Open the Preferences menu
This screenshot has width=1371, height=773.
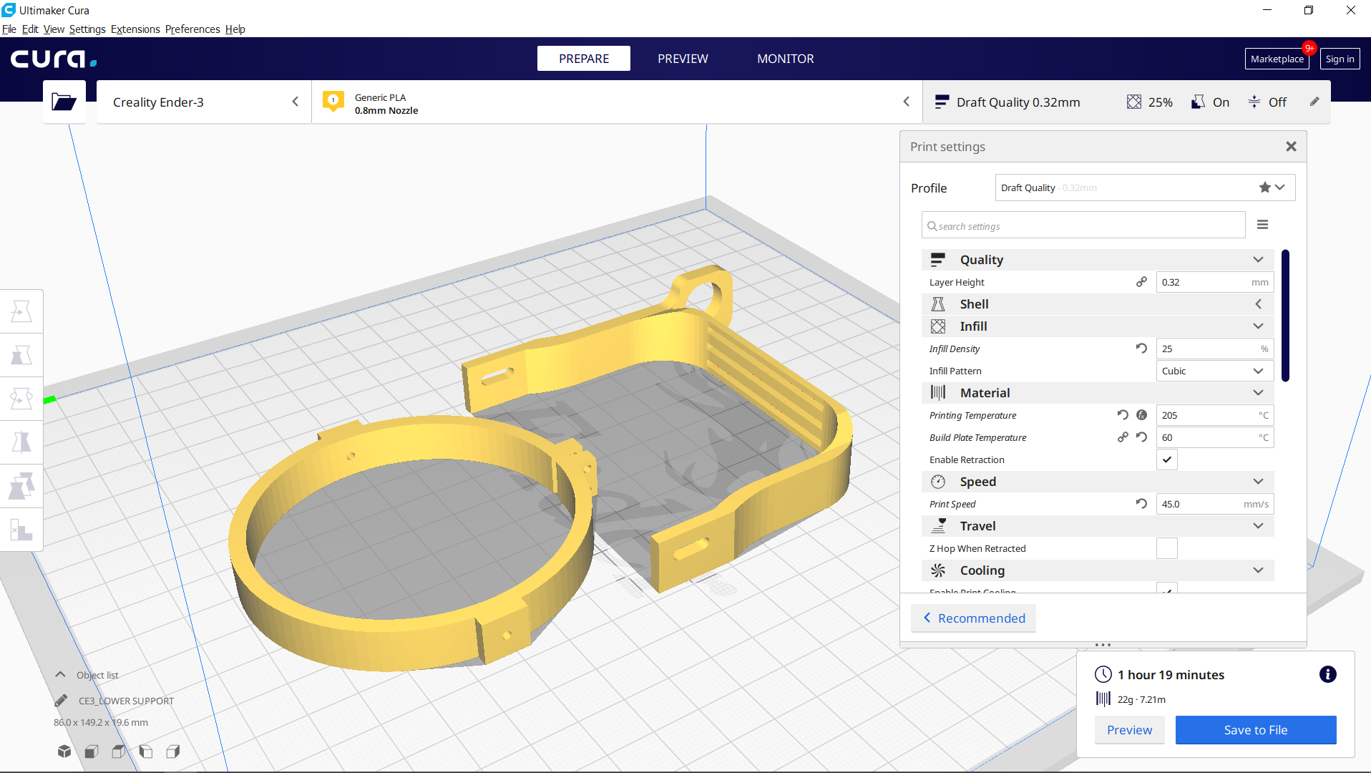tap(192, 29)
